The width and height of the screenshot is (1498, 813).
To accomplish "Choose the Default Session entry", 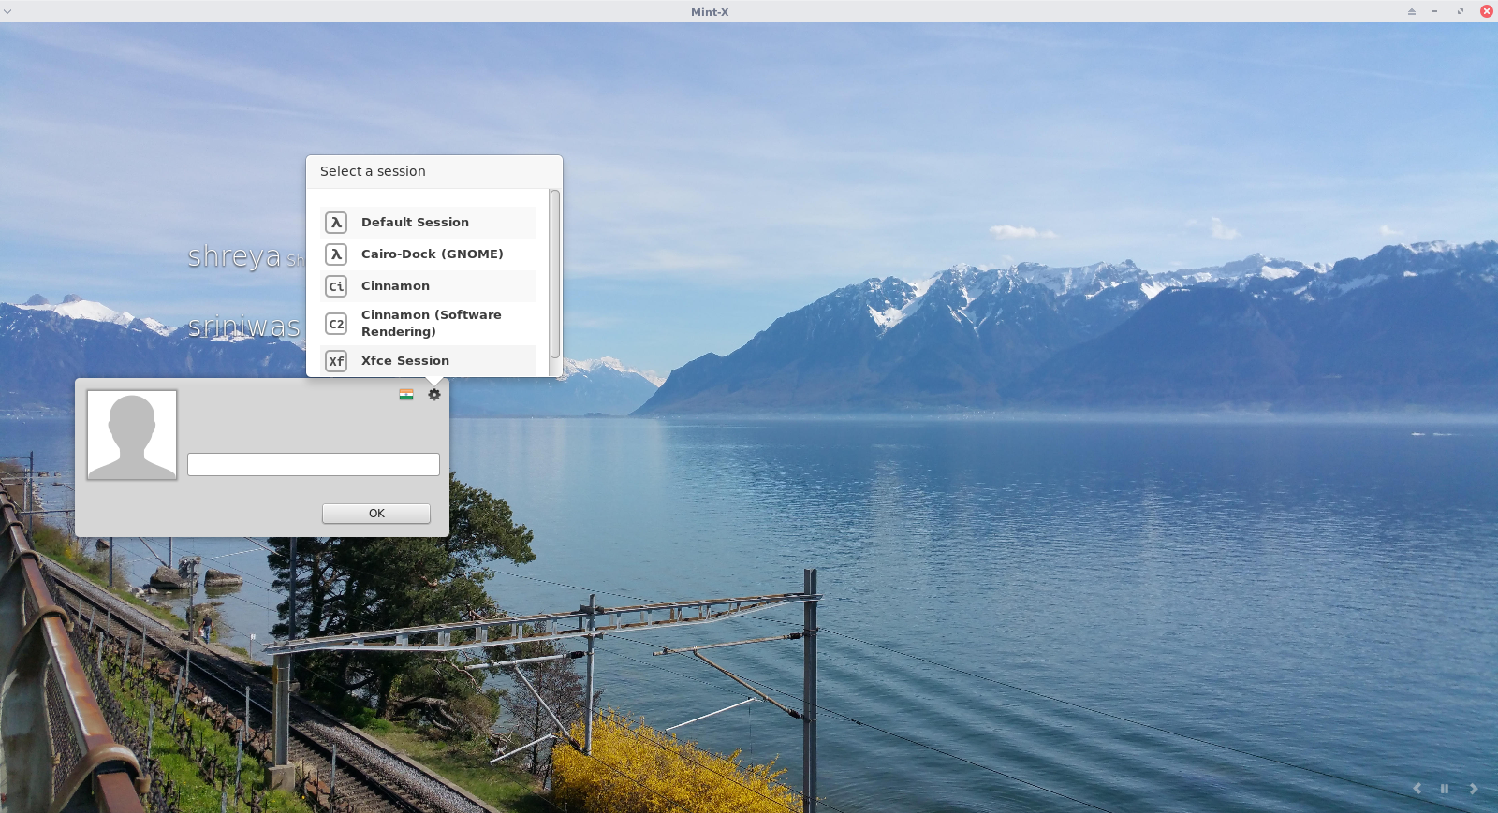I will pyautogui.click(x=428, y=223).
